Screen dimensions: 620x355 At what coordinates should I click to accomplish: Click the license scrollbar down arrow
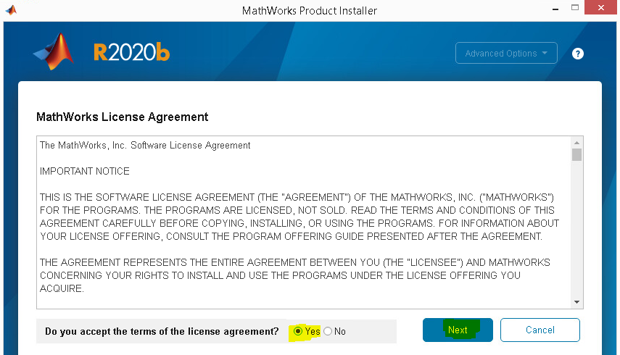tap(576, 302)
